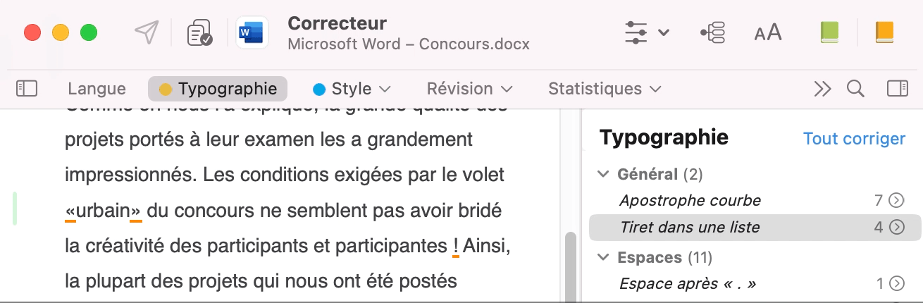923x303 pixels.
Task: Click the Tout corriger link
Action: click(854, 139)
